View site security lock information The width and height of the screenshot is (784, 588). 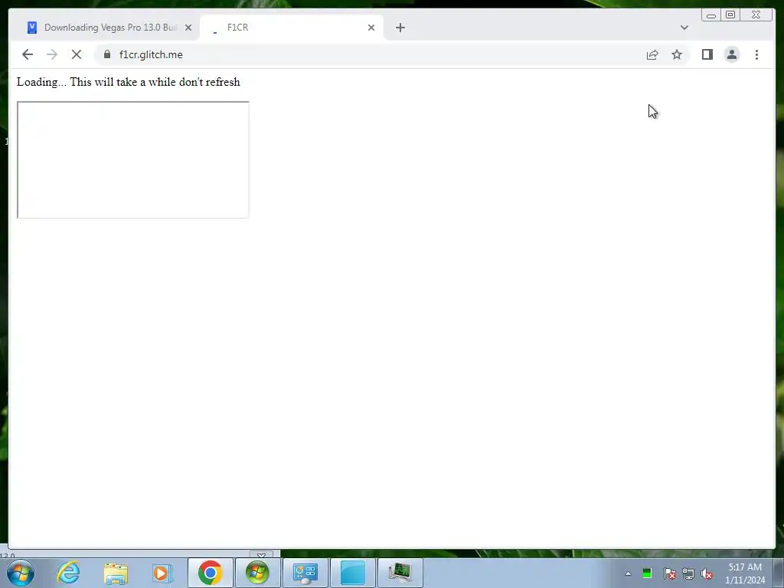coord(107,54)
